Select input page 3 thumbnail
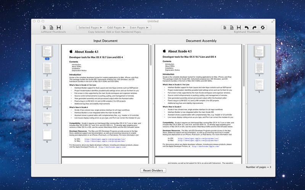Screen dimensions: 305x190 click(47, 84)
